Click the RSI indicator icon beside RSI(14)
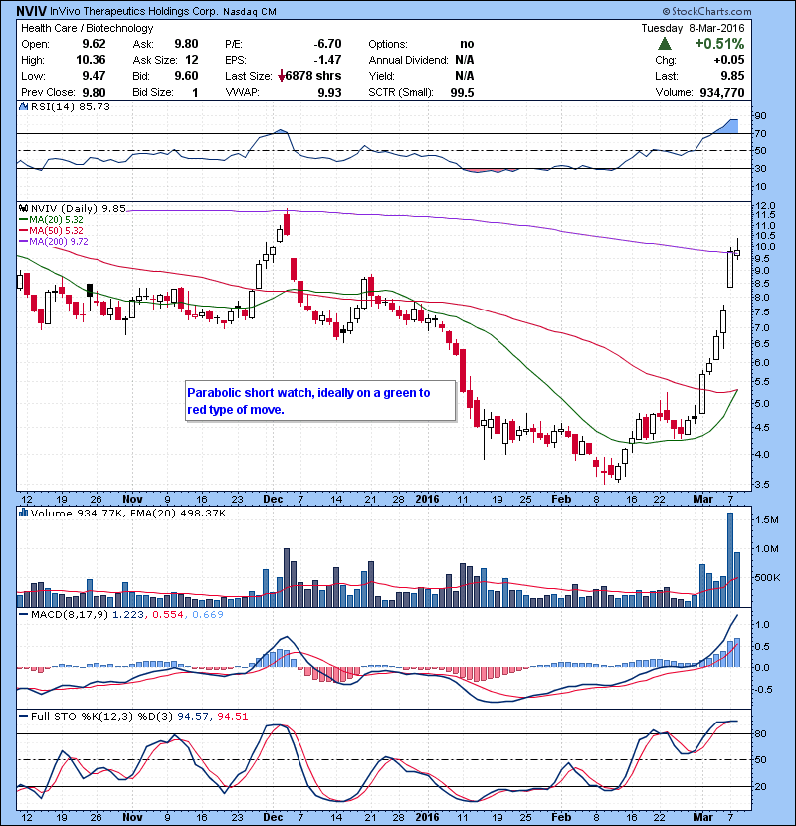796x826 pixels. click(23, 106)
